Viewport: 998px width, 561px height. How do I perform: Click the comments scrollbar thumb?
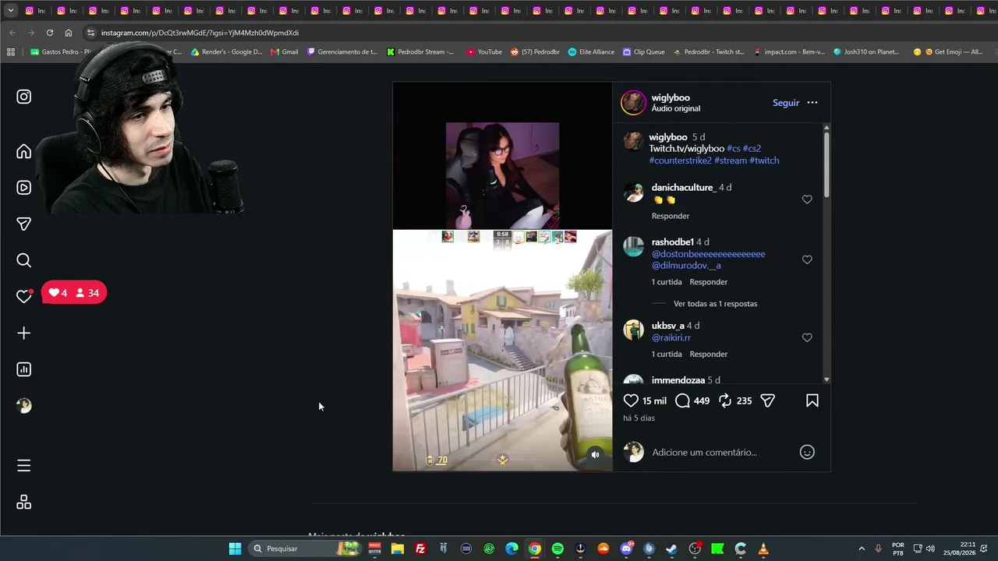[826, 164]
